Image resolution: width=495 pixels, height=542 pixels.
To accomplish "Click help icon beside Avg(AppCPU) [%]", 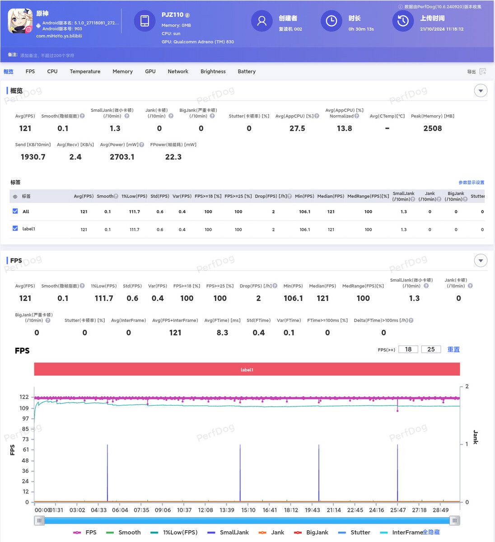I will [x=317, y=116].
